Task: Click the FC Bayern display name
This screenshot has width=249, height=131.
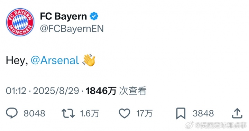Action: point(64,16)
